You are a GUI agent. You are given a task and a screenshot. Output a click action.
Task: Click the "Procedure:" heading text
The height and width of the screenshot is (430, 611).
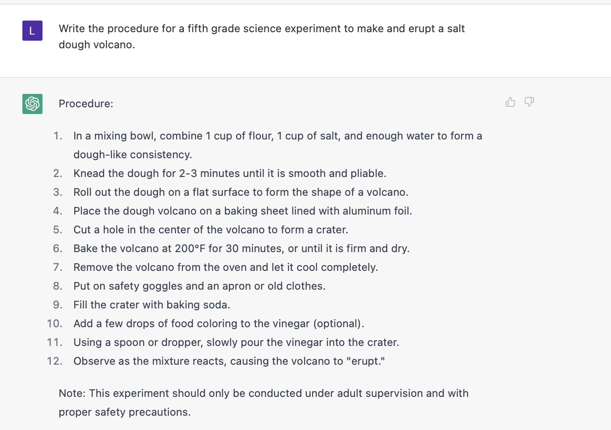pos(86,104)
